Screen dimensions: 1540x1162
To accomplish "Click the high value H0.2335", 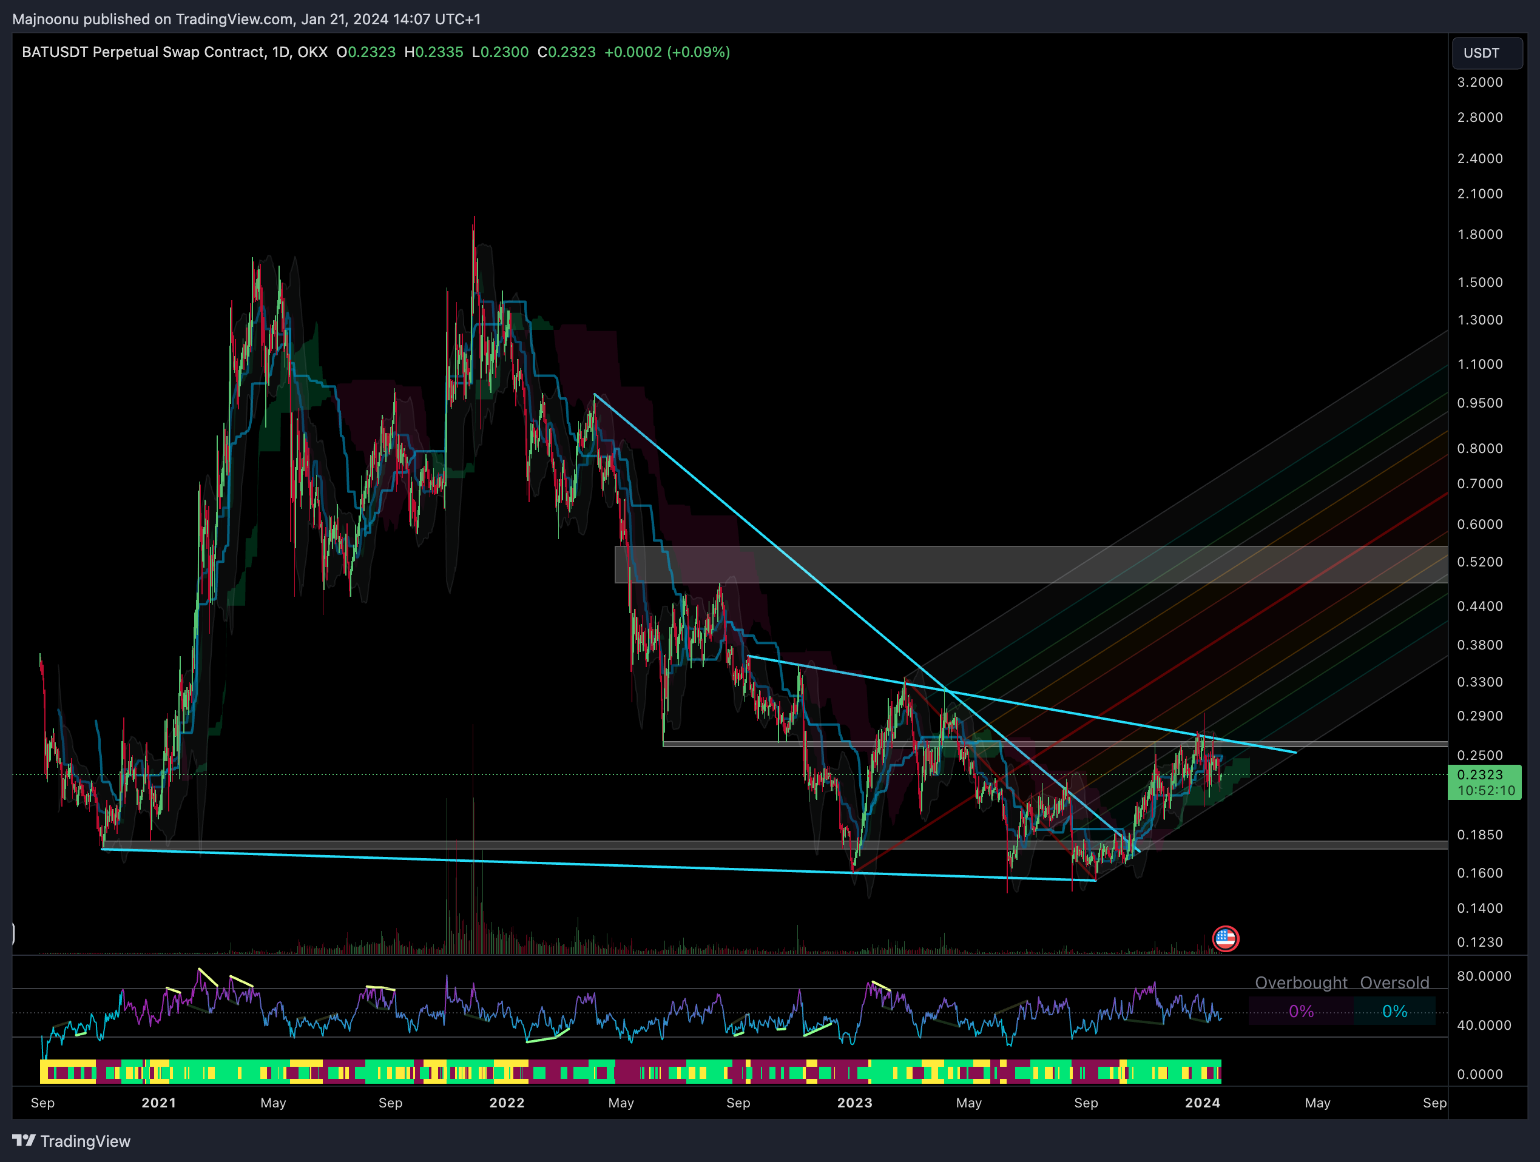I will (434, 52).
